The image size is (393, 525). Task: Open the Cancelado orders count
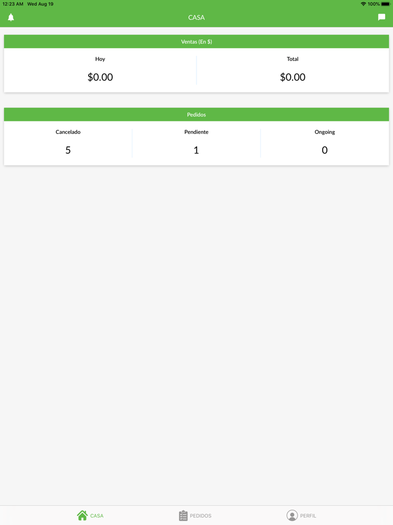68,150
